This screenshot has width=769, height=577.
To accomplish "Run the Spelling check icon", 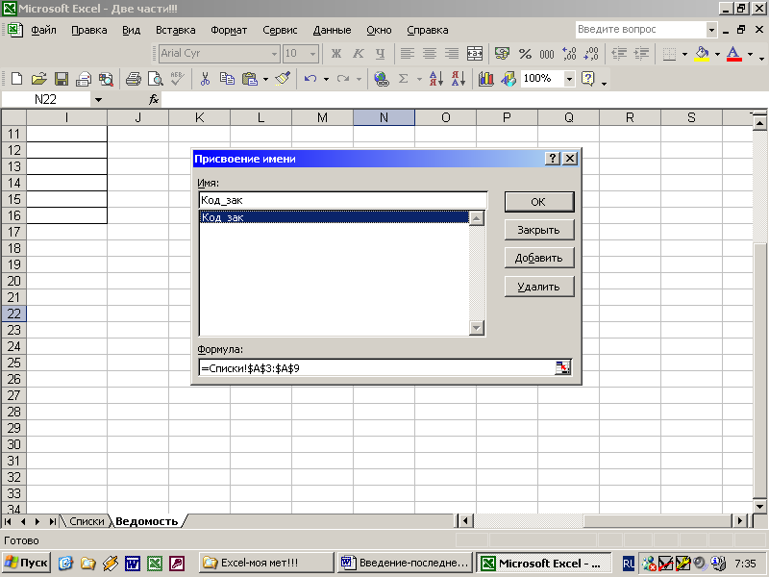I will [x=177, y=79].
